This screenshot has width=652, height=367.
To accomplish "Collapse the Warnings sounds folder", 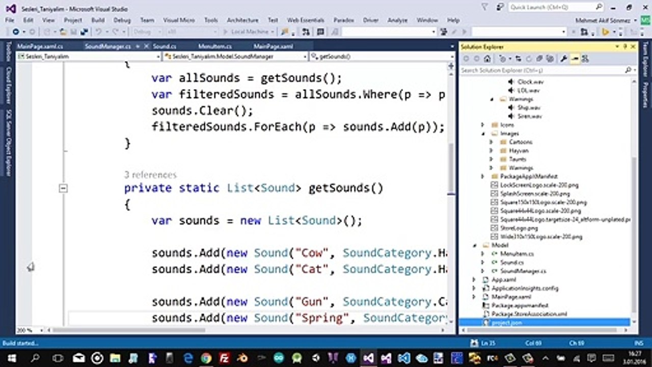I will coord(492,99).
